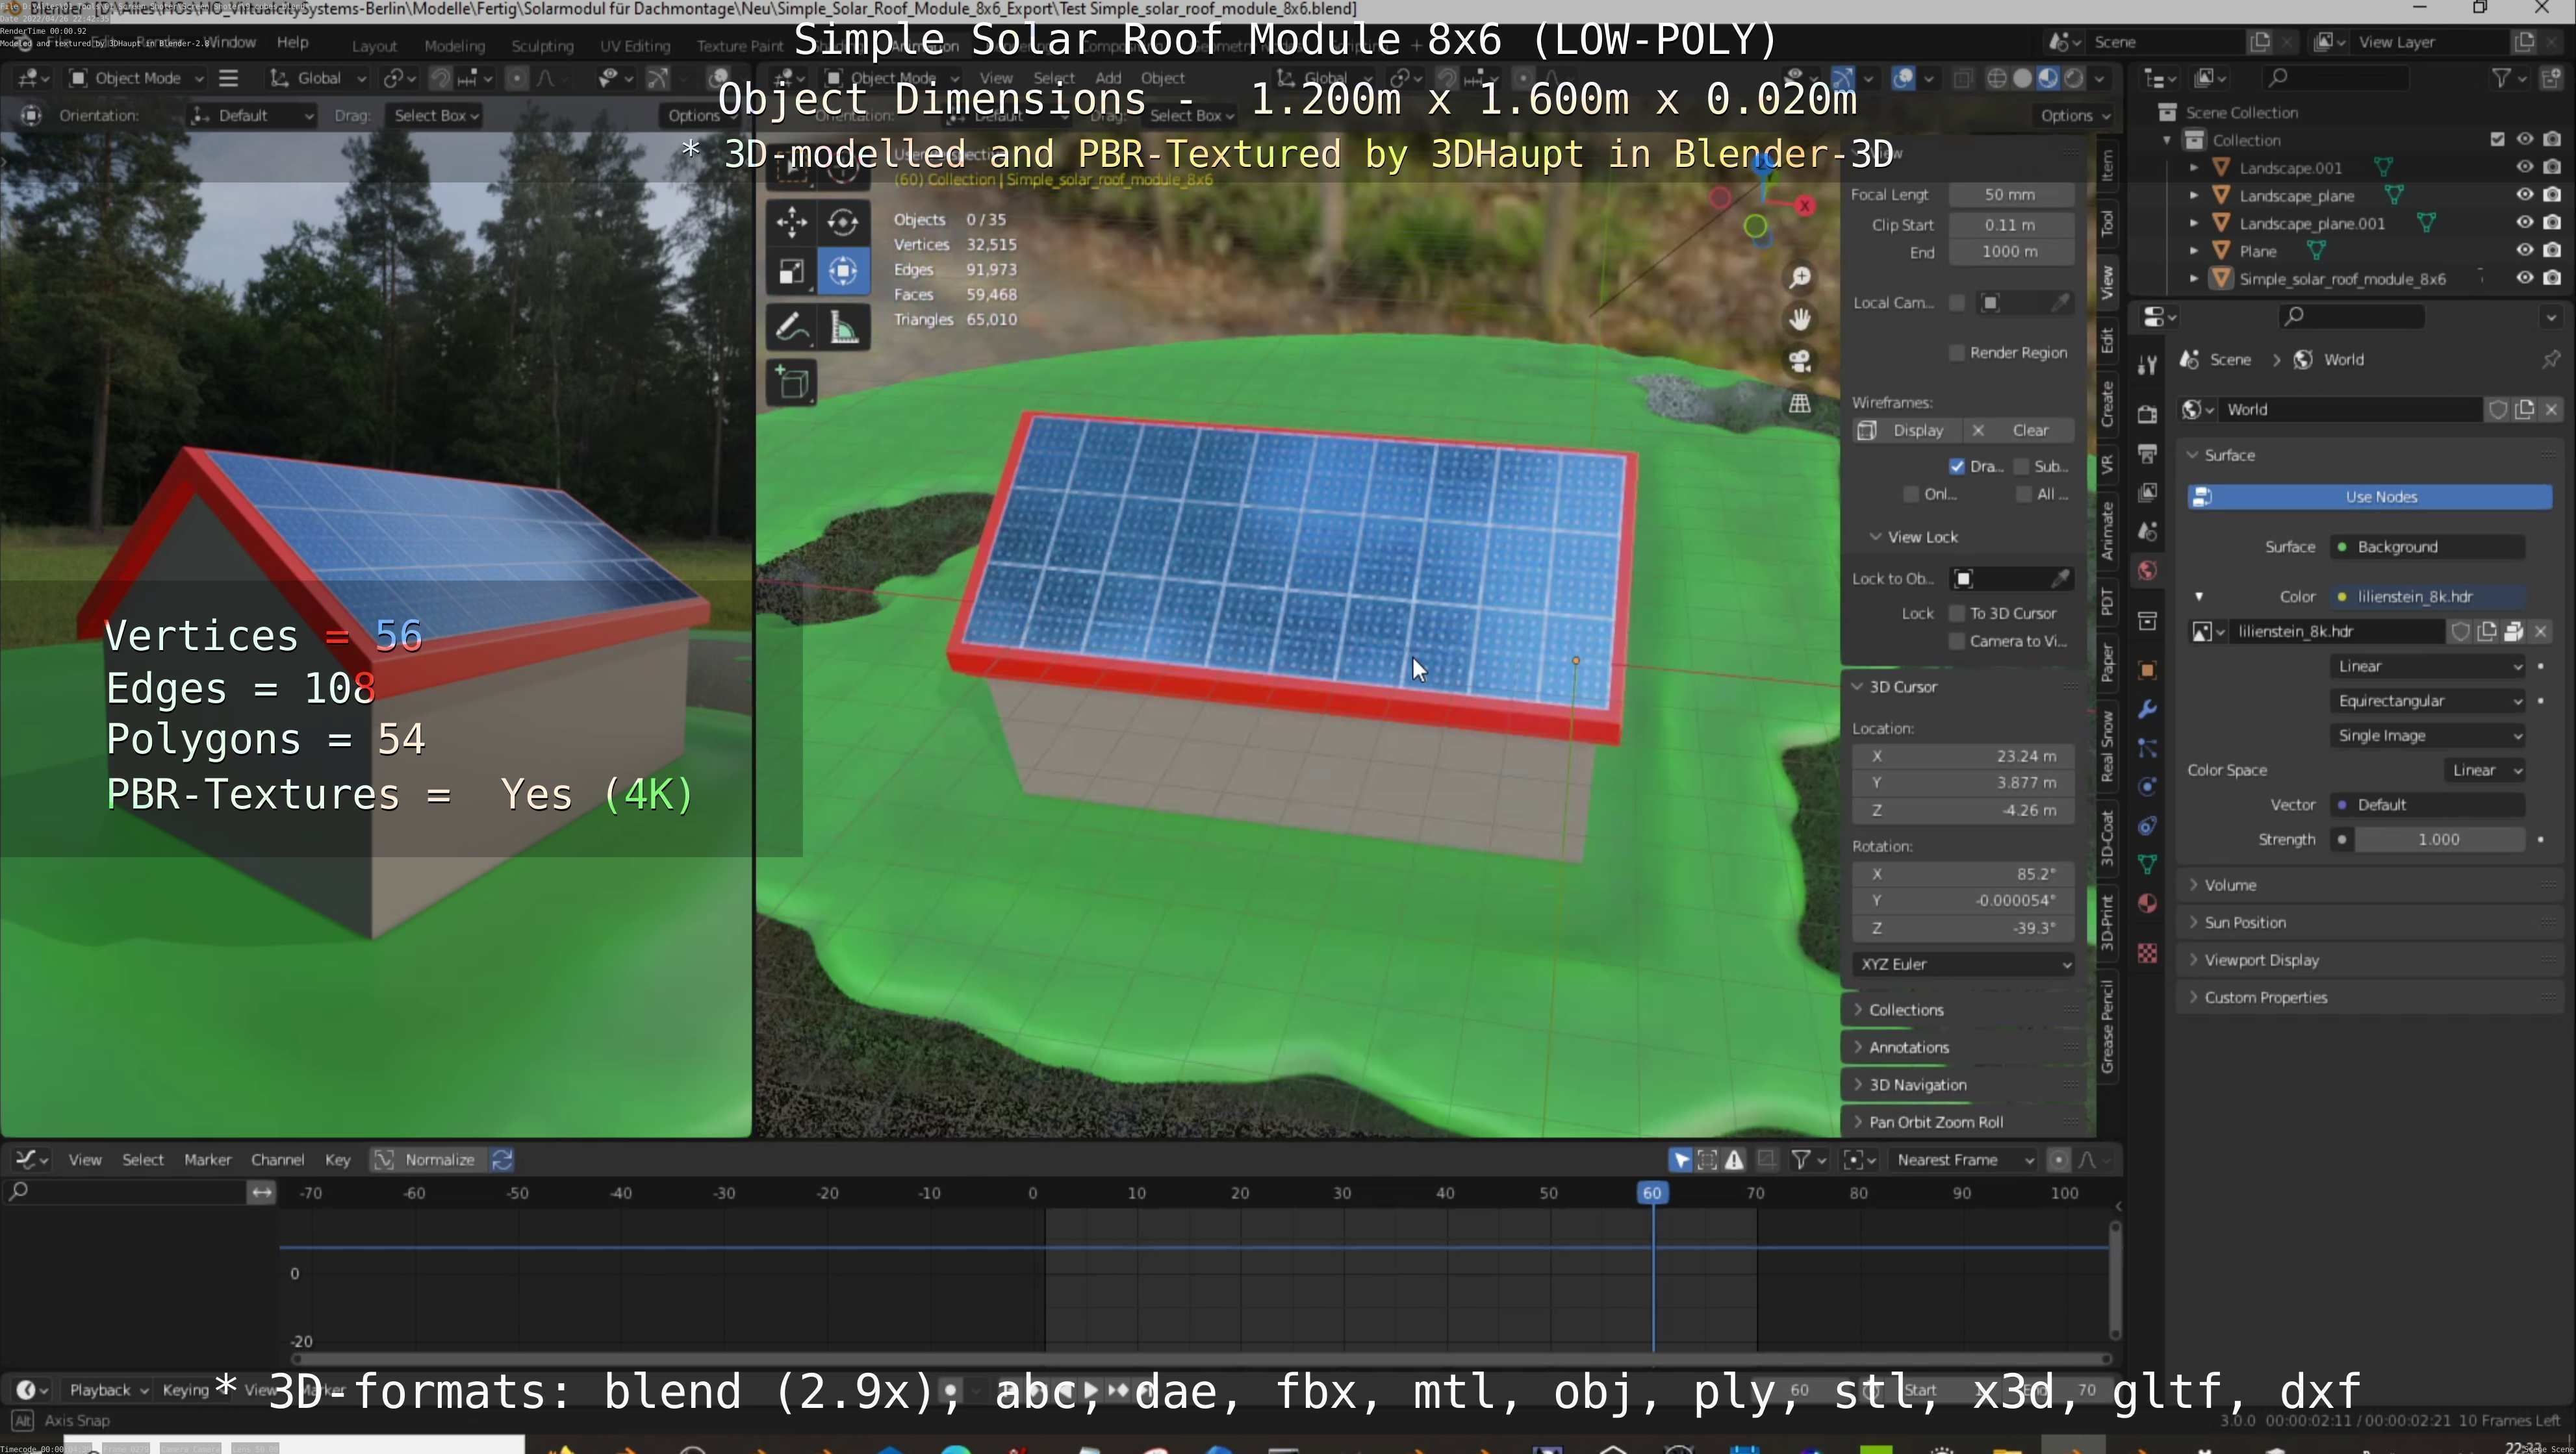Pin the World properties panel
Screen dimensions: 2576x1454
pyautogui.click(x=2550, y=360)
